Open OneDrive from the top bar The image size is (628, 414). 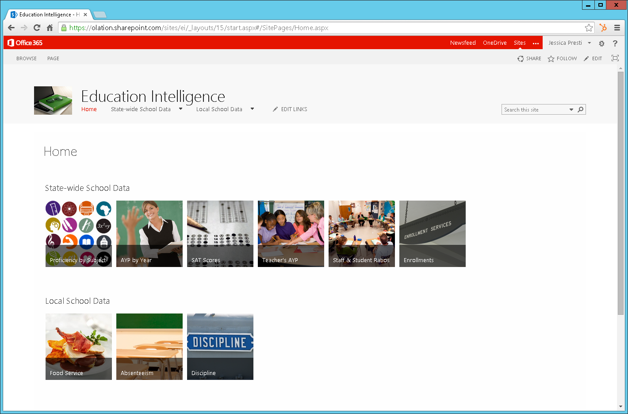(x=494, y=43)
